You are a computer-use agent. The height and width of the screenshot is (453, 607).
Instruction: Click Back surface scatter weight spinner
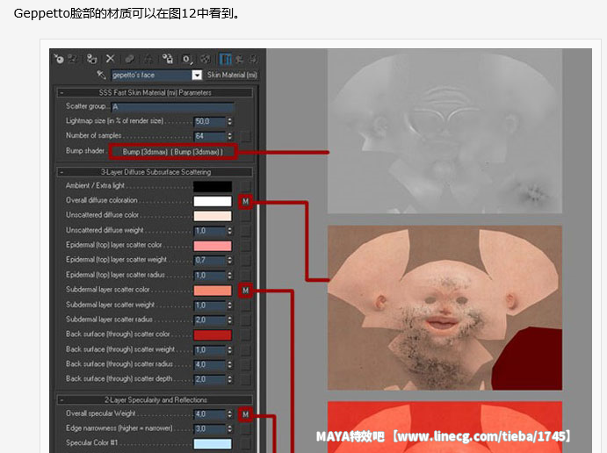(229, 349)
